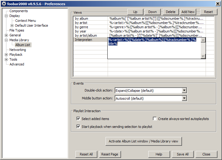Click the by artist/album pattern cell
This screenshot has height=160, width=222.
157,35
